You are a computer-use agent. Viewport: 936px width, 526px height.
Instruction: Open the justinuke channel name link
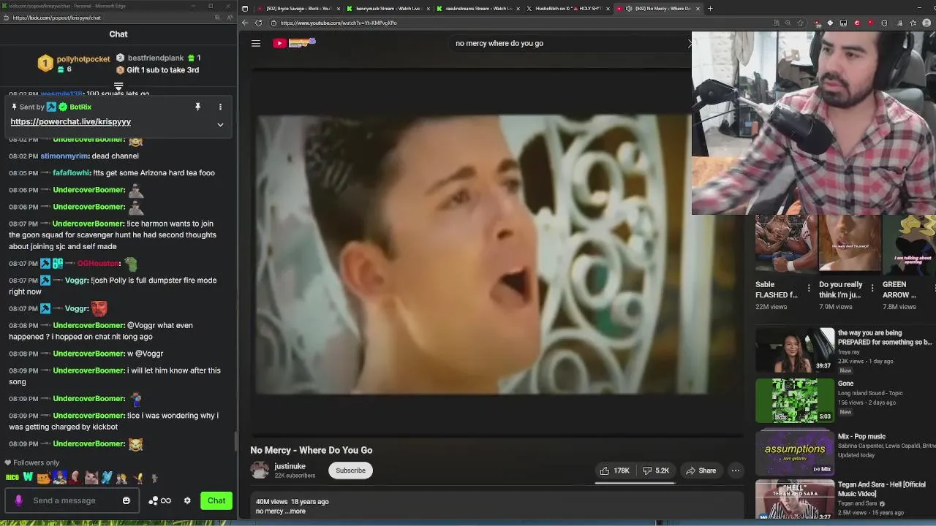click(x=290, y=466)
